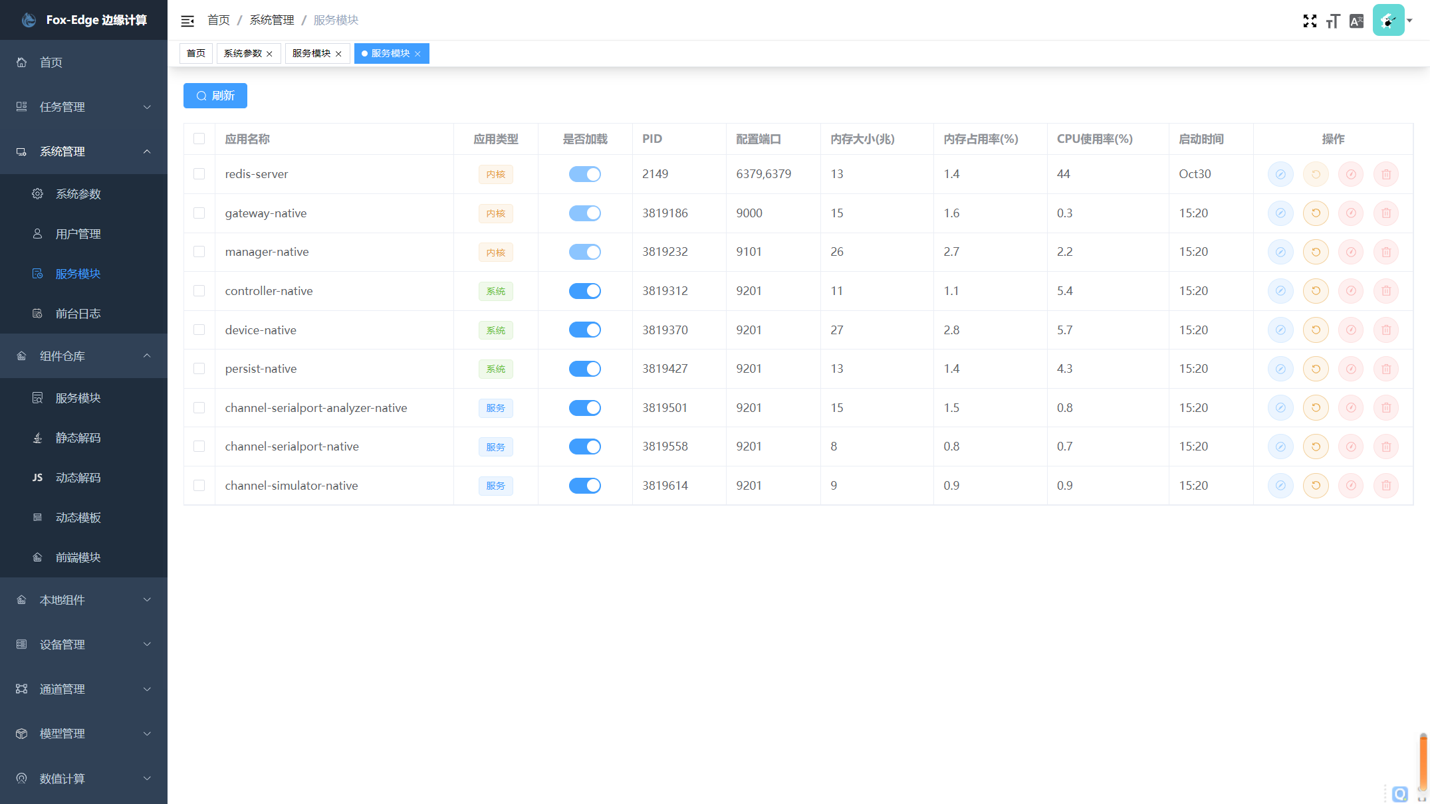Delete redis-server with the trash icon
This screenshot has width=1430, height=804.
(1386, 174)
